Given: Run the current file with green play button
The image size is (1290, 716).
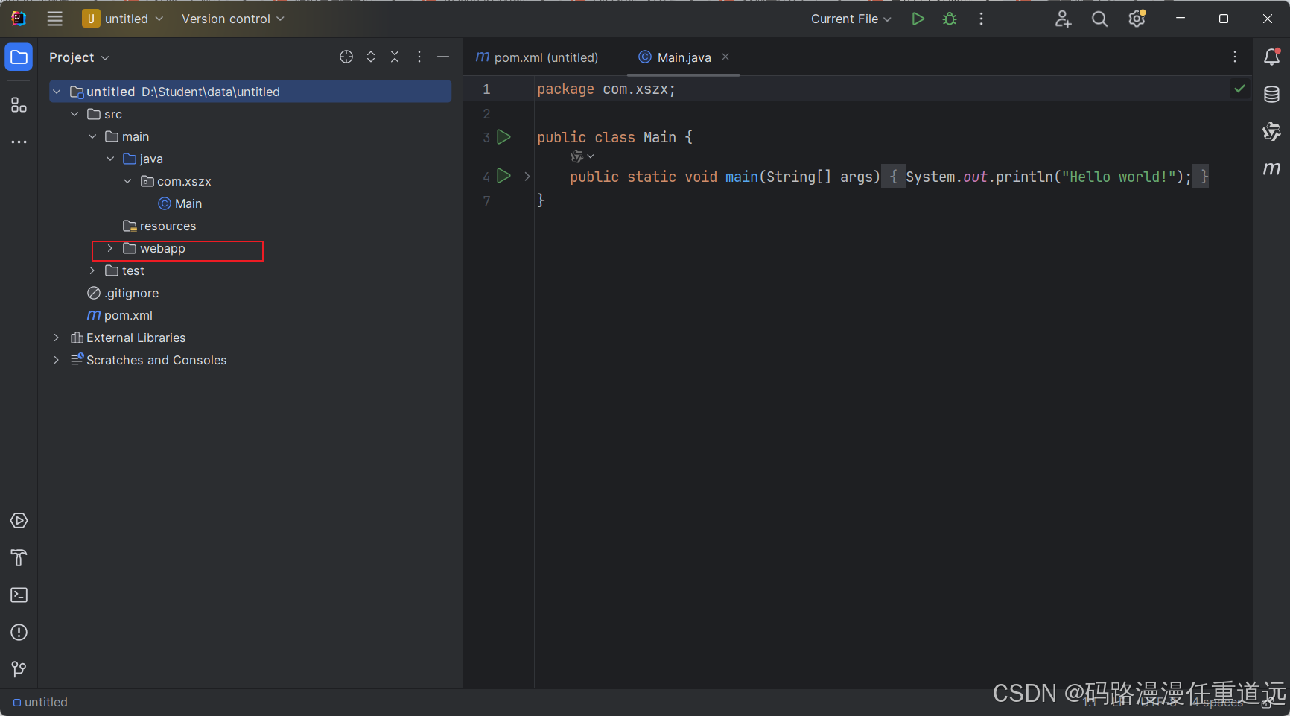Looking at the screenshot, I should pyautogui.click(x=918, y=19).
